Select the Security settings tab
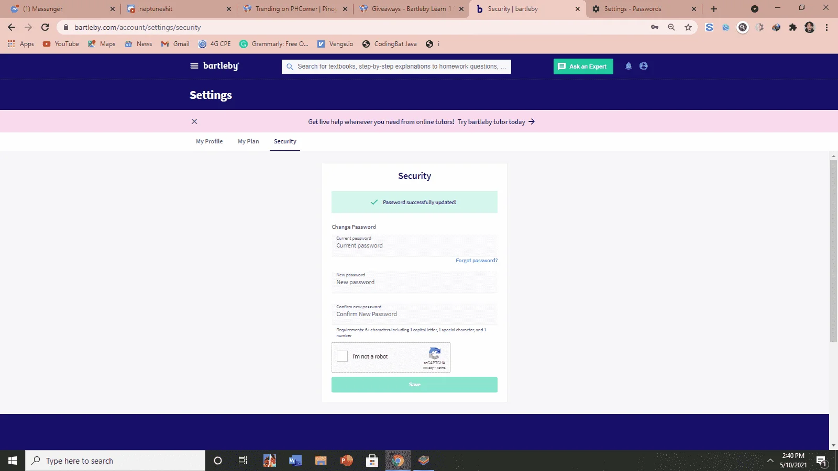 pos(285,141)
